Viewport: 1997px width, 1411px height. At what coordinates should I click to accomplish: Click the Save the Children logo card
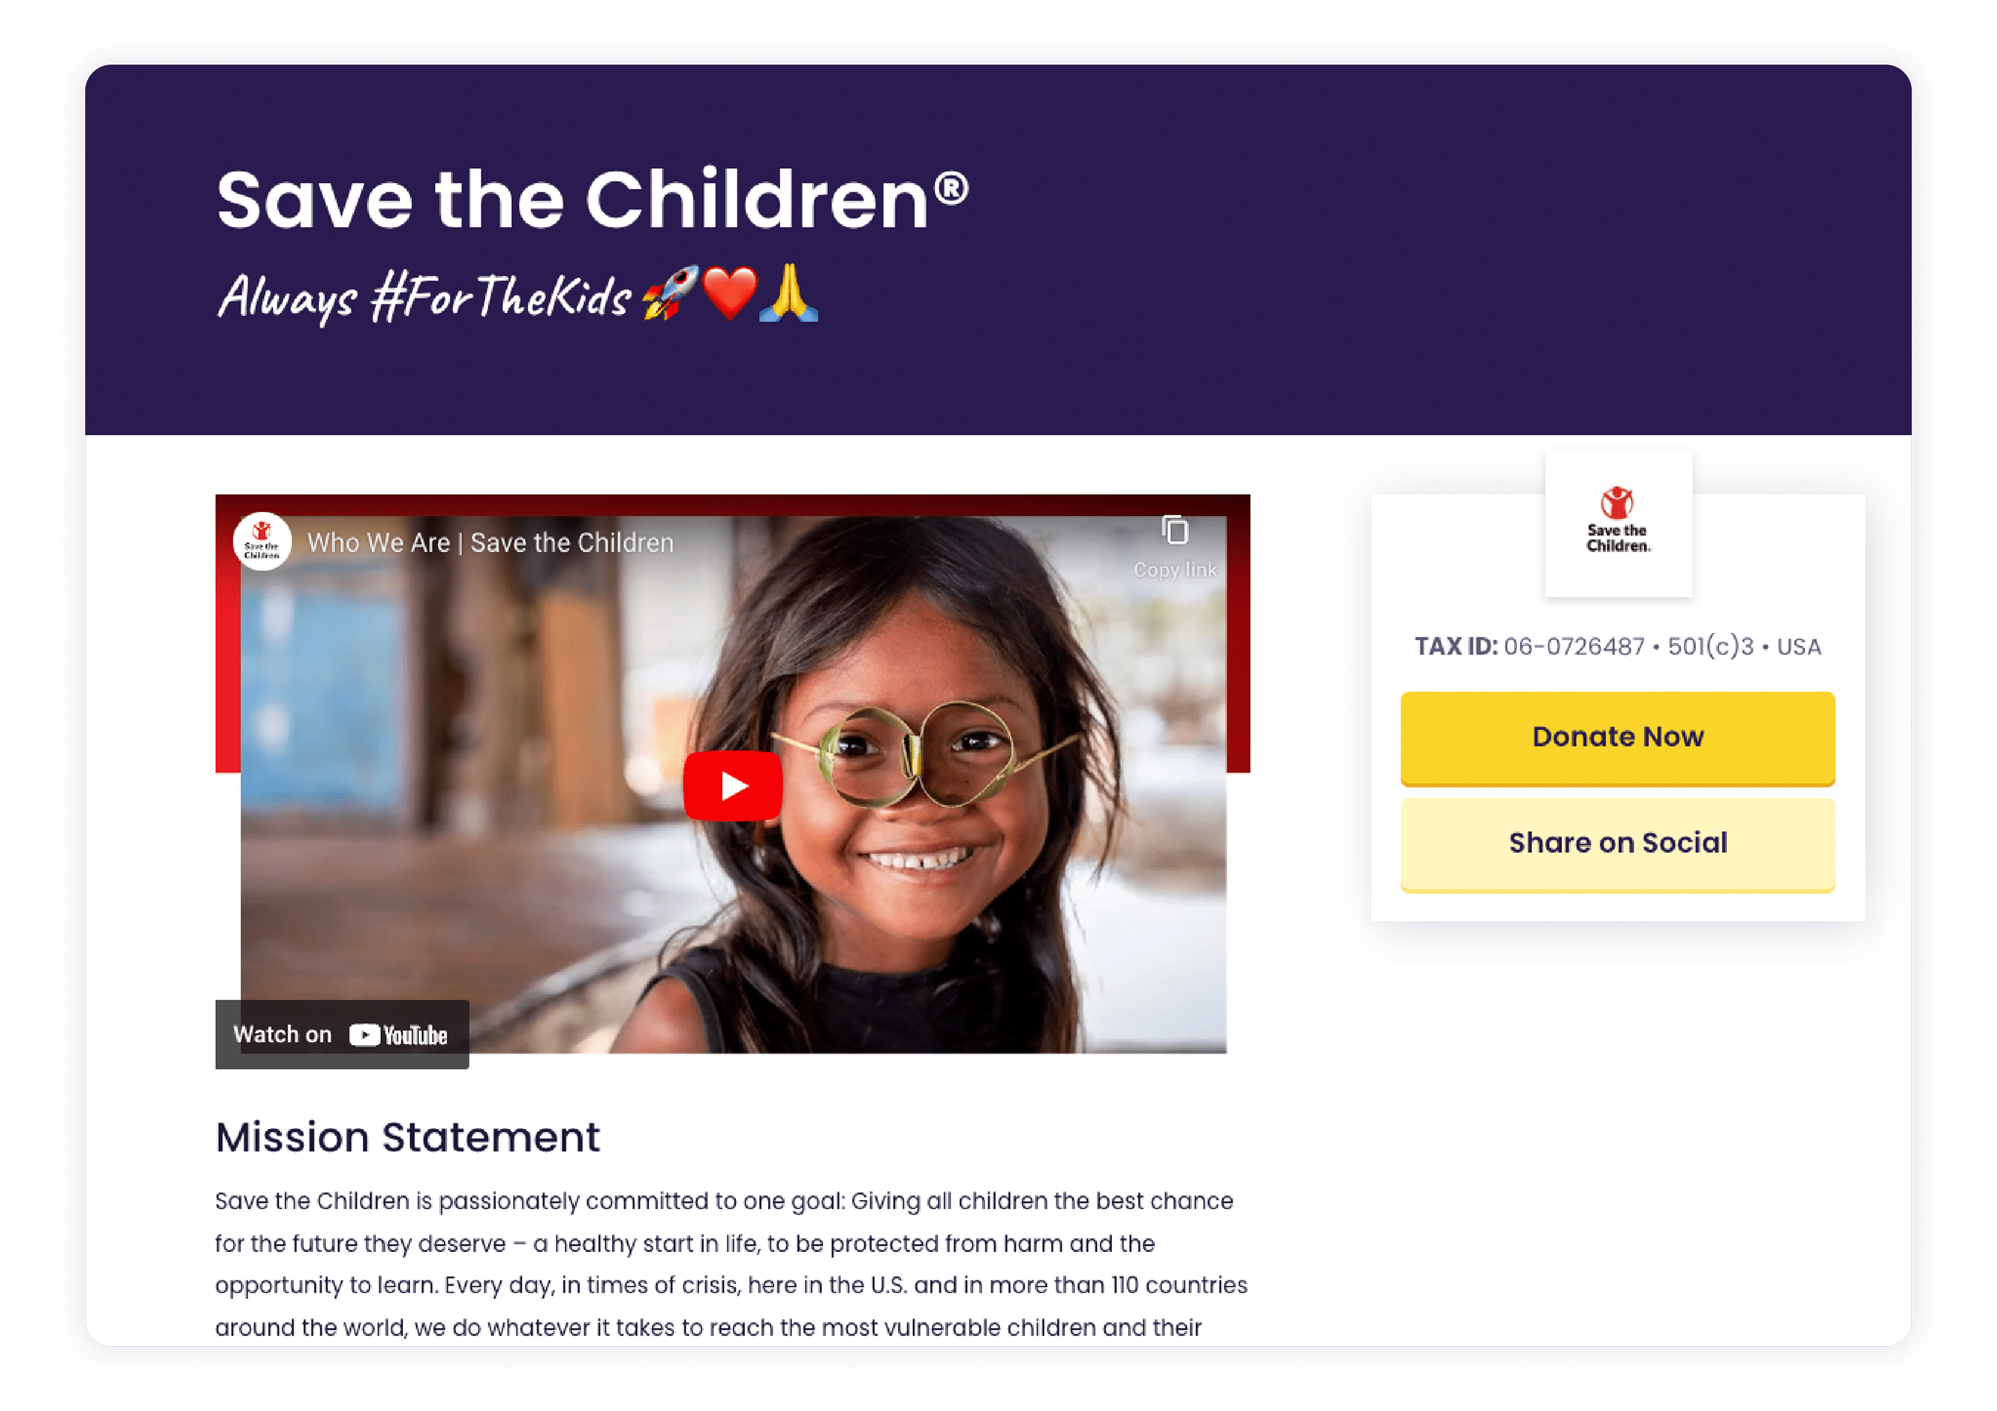(x=1618, y=523)
